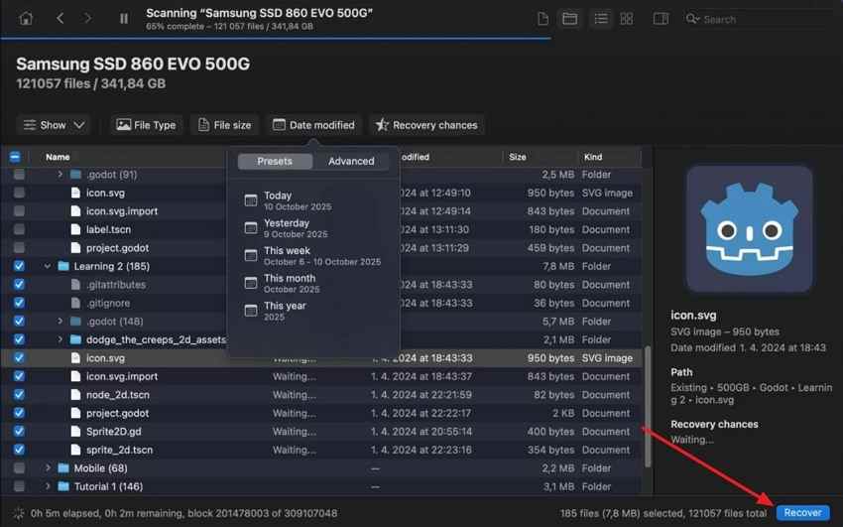
Task: Select the project.godot file icon under label.tscn
Action: (75, 248)
